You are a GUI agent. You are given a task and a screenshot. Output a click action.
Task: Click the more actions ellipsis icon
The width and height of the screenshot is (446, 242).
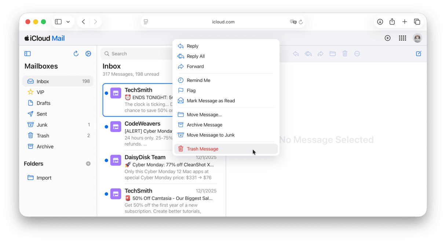357,54
